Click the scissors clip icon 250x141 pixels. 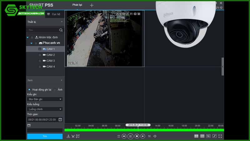73,136
